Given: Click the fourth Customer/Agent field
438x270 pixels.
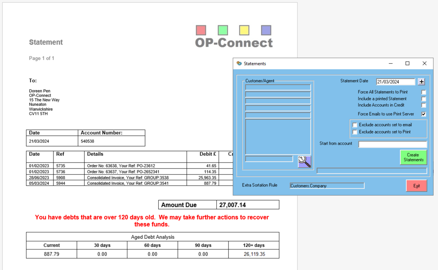Looking at the screenshot, I should coord(278,108).
